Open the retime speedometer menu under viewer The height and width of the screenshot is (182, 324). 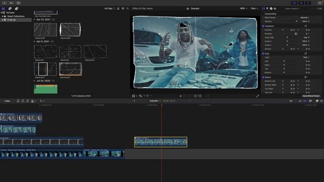[148, 96]
